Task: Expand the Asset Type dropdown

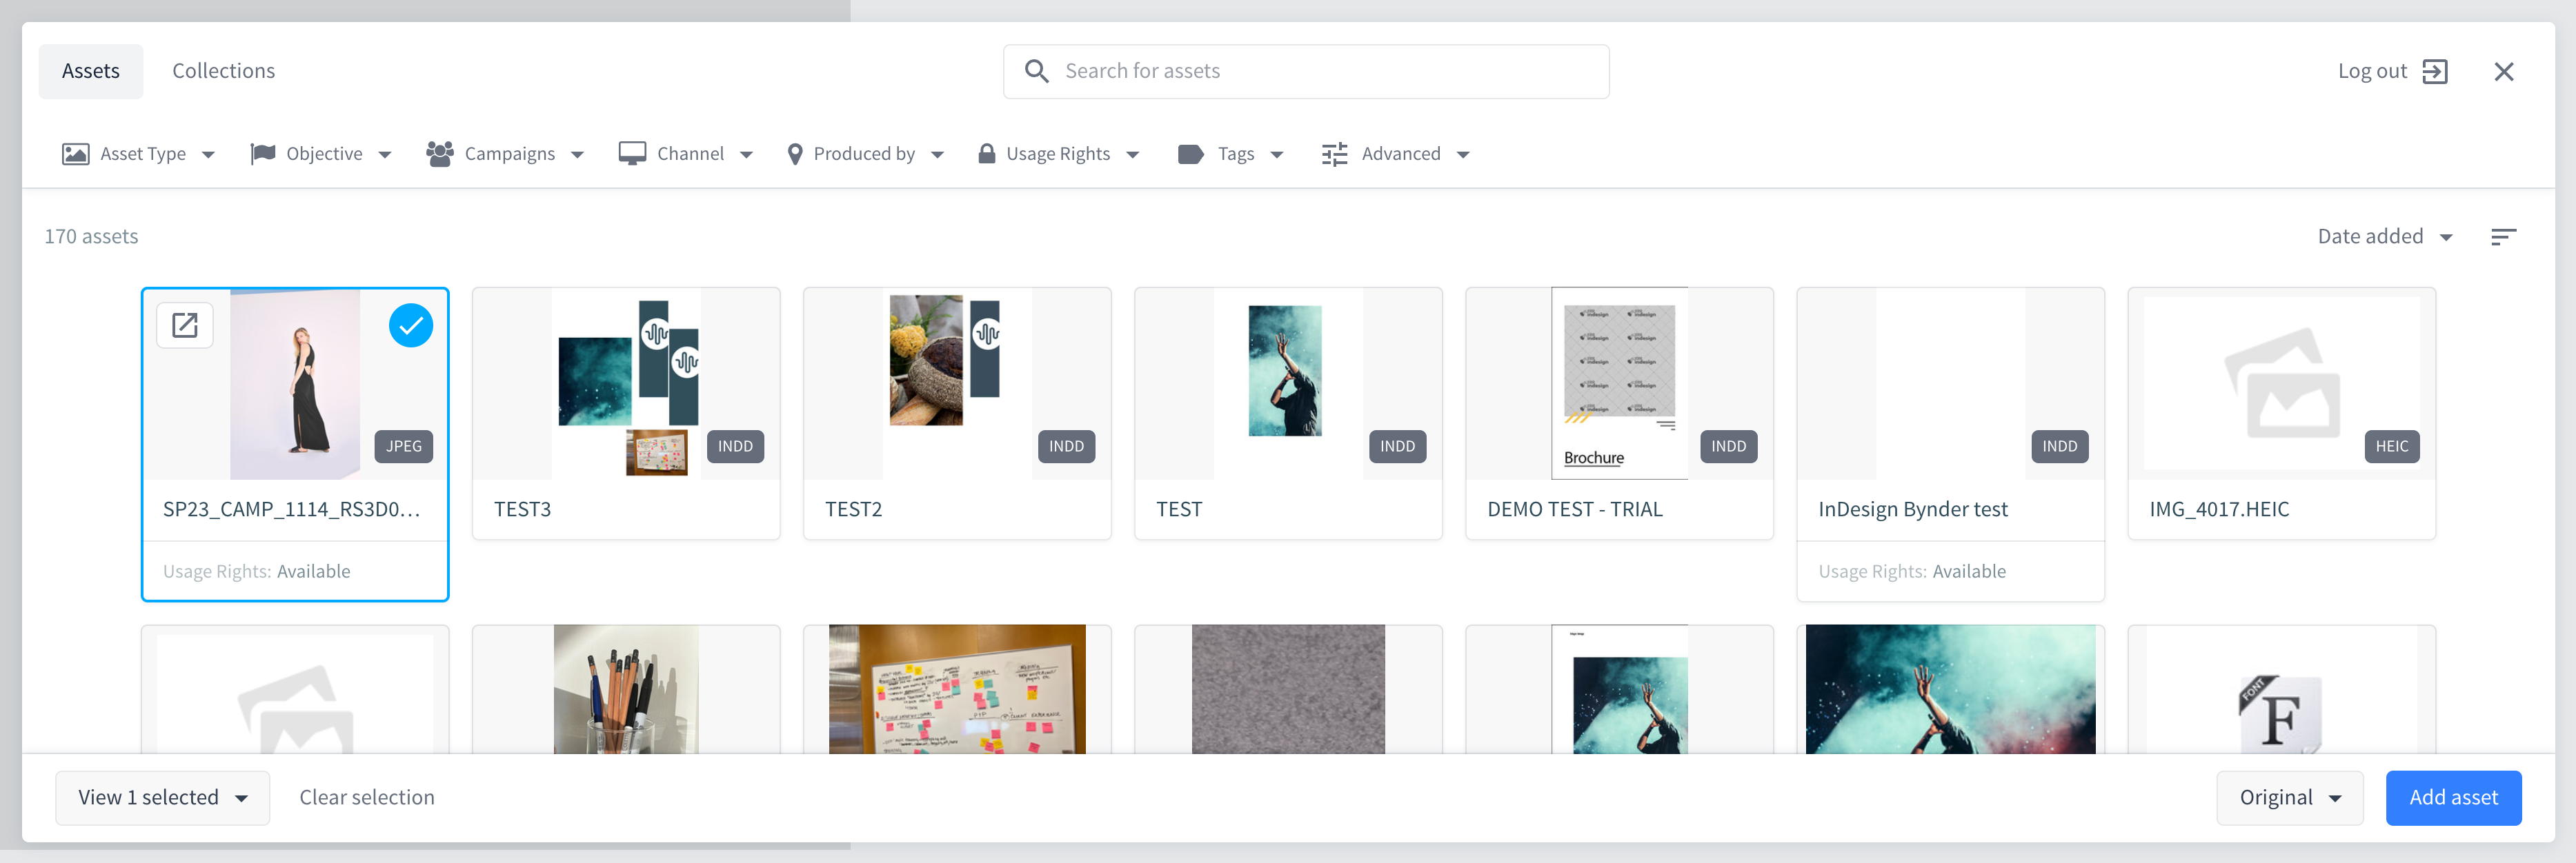Action: [x=139, y=154]
